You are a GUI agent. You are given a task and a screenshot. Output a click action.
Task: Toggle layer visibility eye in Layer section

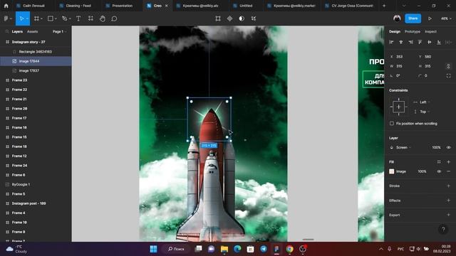click(448, 147)
